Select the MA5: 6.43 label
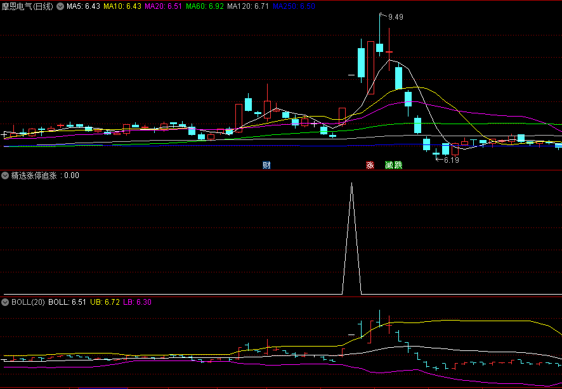 pos(83,6)
